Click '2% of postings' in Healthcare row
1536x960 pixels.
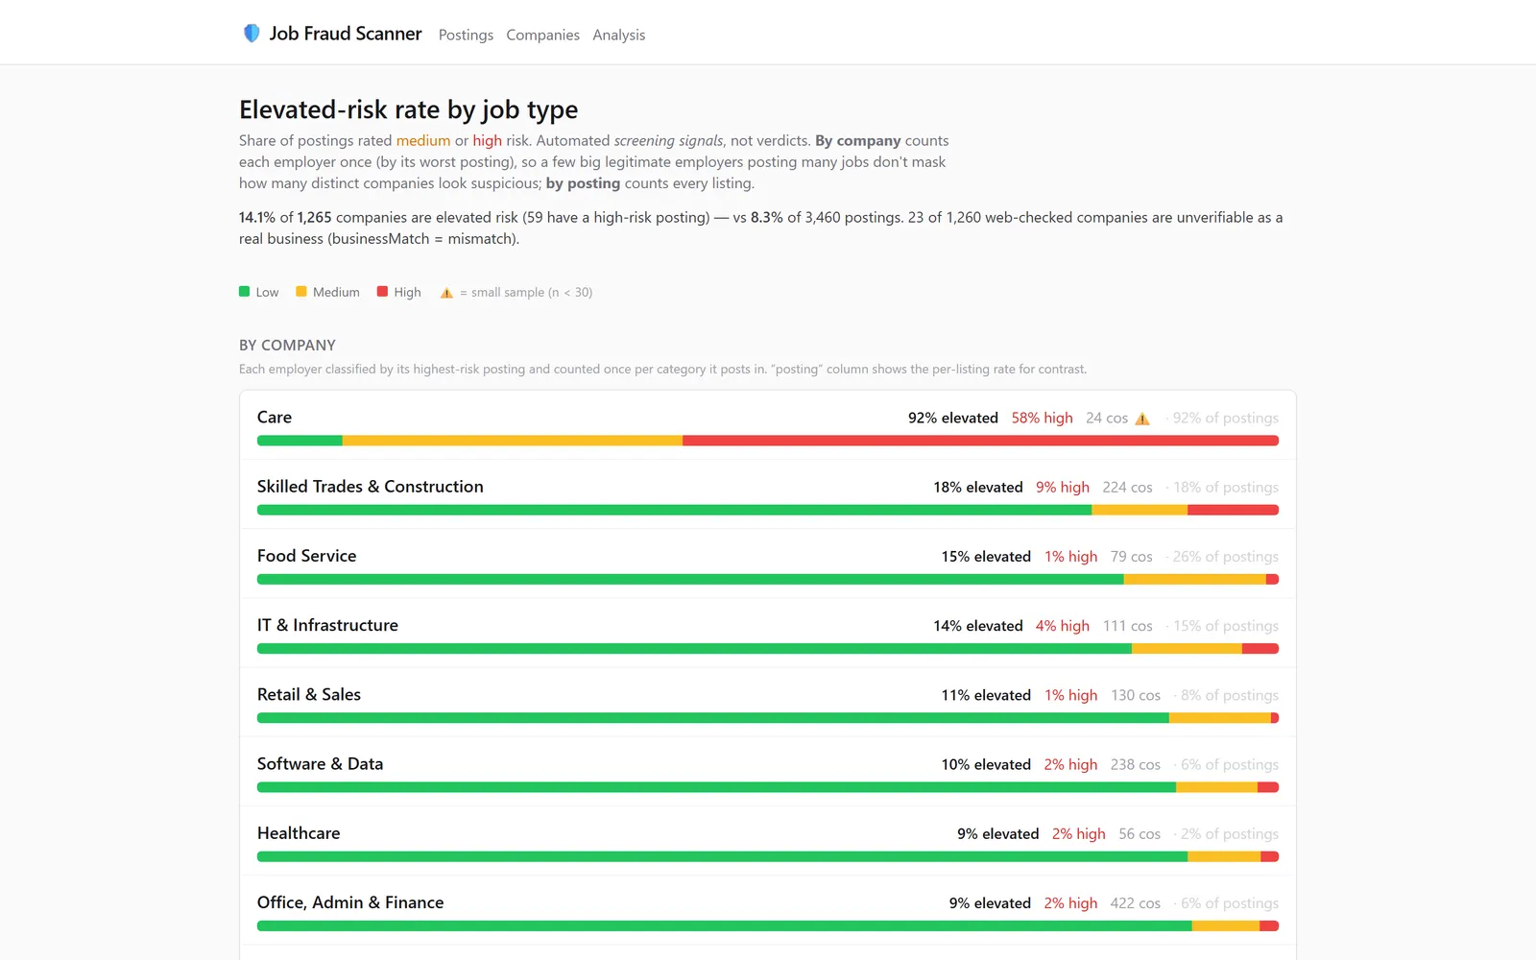pyautogui.click(x=1229, y=833)
